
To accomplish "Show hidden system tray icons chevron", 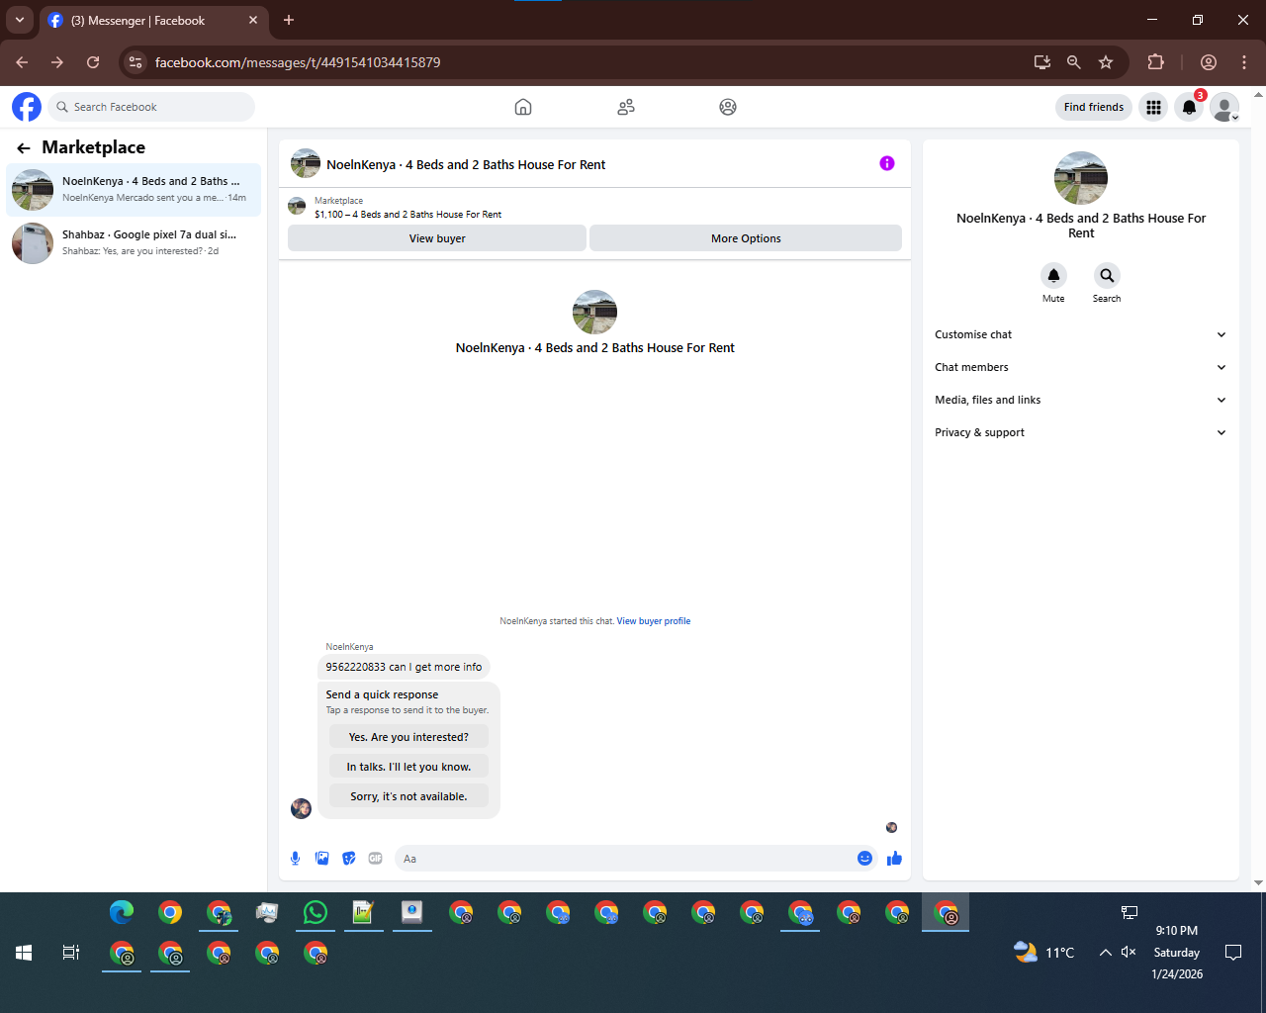I will (x=1105, y=953).
